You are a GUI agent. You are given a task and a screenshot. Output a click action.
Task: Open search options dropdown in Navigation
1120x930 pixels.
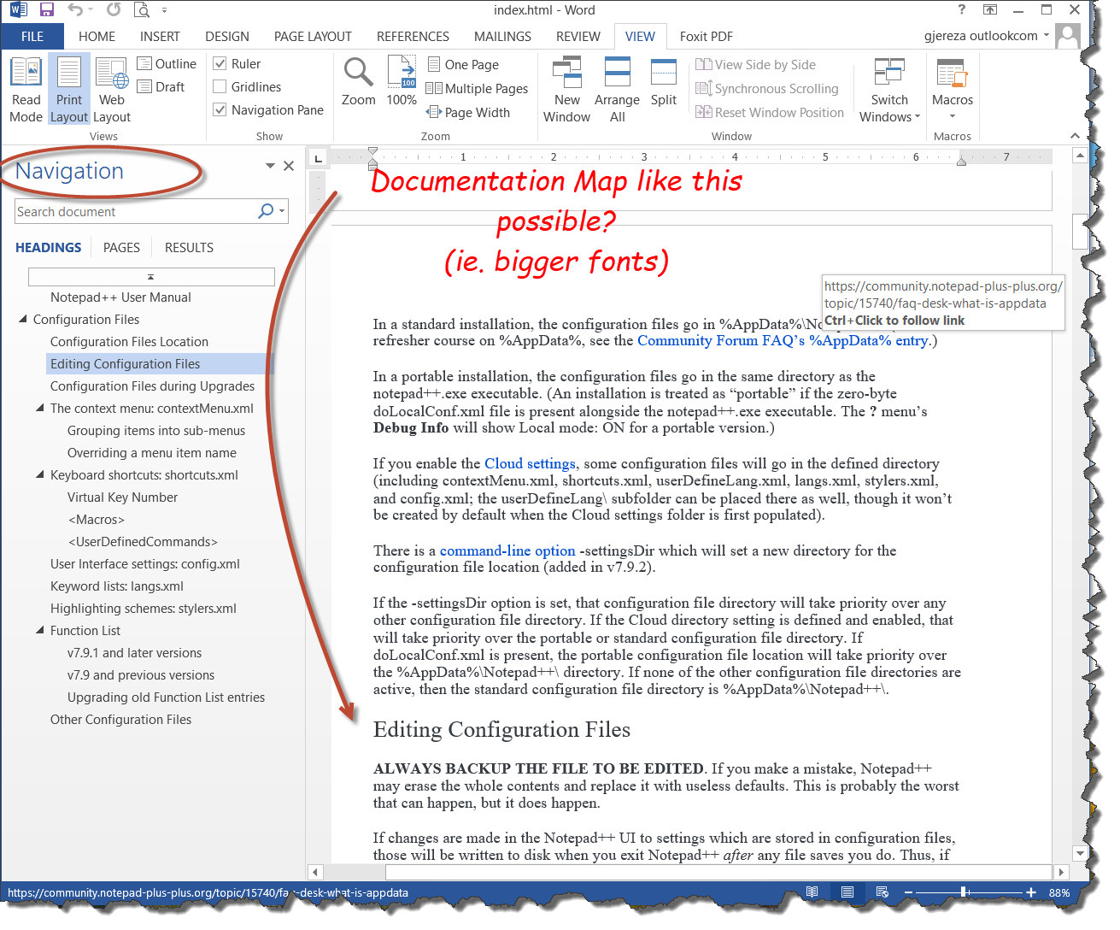tap(282, 211)
